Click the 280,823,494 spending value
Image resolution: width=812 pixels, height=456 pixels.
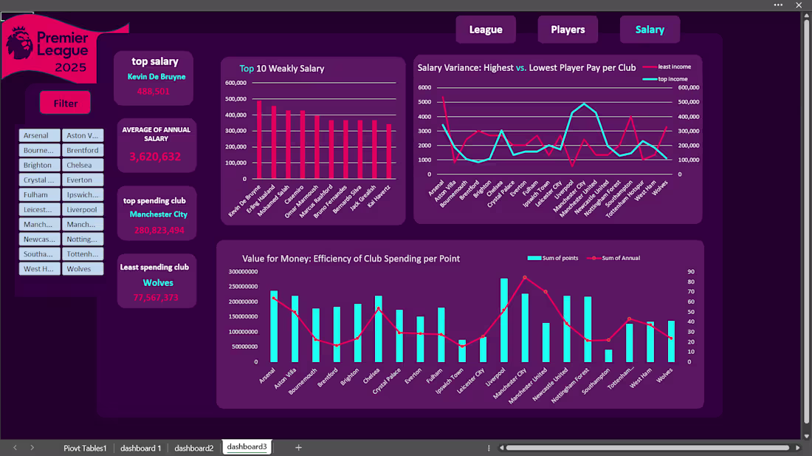coord(159,230)
